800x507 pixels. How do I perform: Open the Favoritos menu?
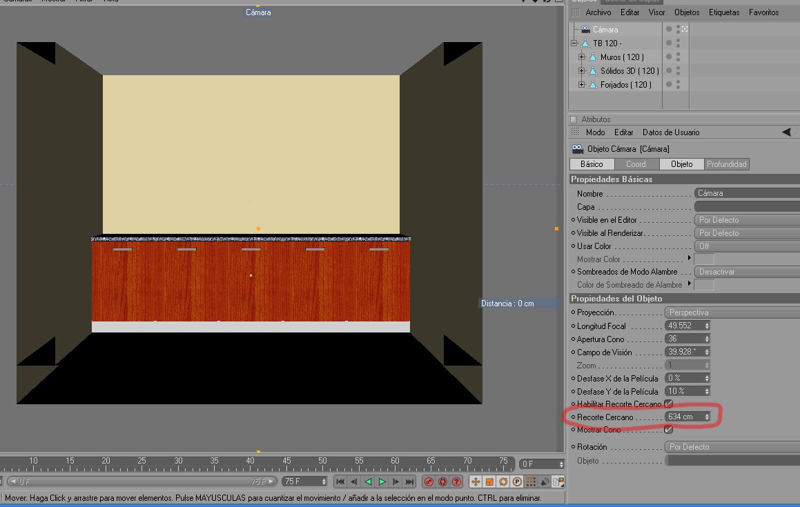(764, 12)
